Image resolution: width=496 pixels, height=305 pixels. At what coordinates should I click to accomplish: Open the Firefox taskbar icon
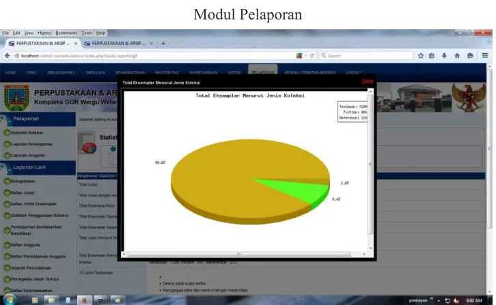85,300
